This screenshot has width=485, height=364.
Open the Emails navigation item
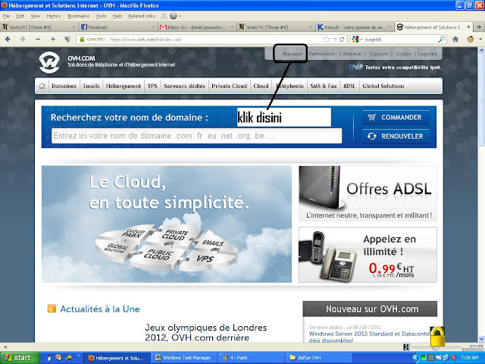(91, 86)
